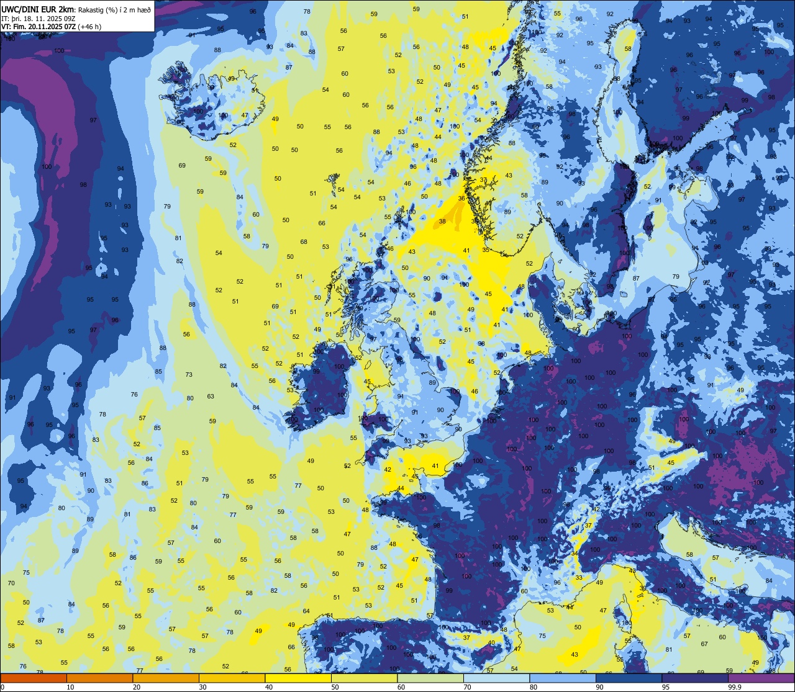Image resolution: width=795 pixels, height=692 pixels.
Task: Click the "UWC/DINI EUR 2km" title text
Action: (x=37, y=9)
